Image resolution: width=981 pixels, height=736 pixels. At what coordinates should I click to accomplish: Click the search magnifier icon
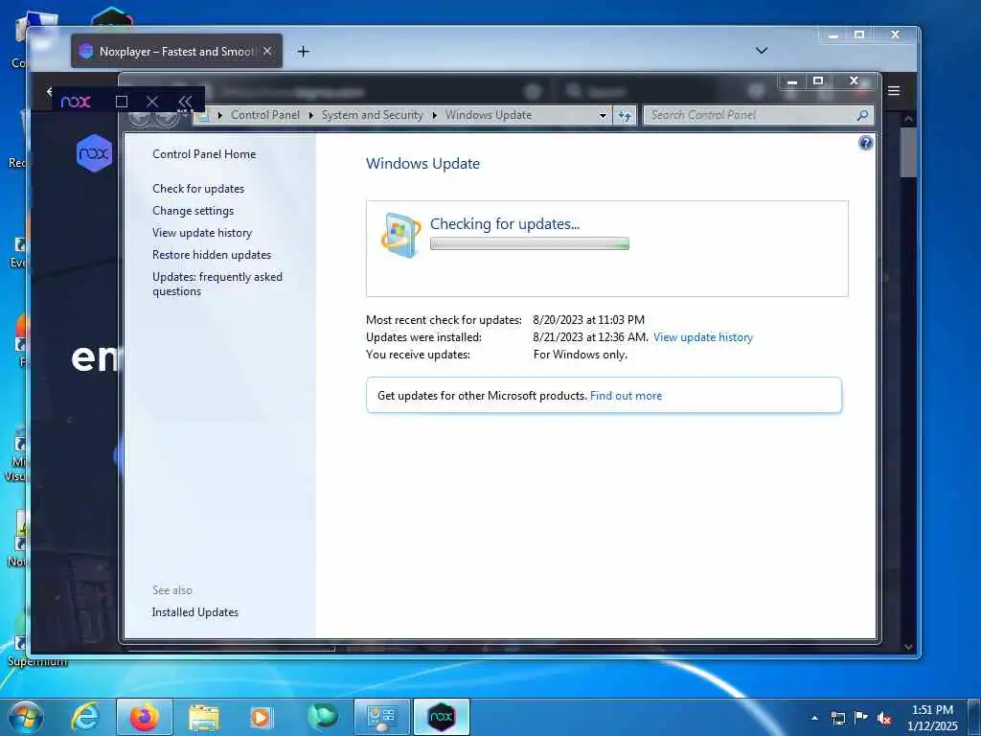[x=863, y=115]
